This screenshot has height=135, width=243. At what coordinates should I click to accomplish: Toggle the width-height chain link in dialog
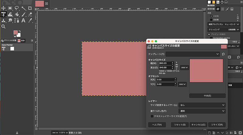click(x=177, y=65)
